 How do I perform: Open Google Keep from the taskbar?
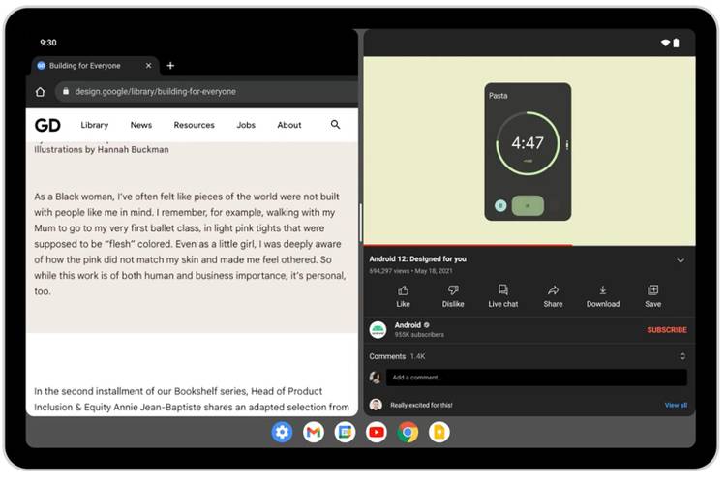(x=439, y=433)
